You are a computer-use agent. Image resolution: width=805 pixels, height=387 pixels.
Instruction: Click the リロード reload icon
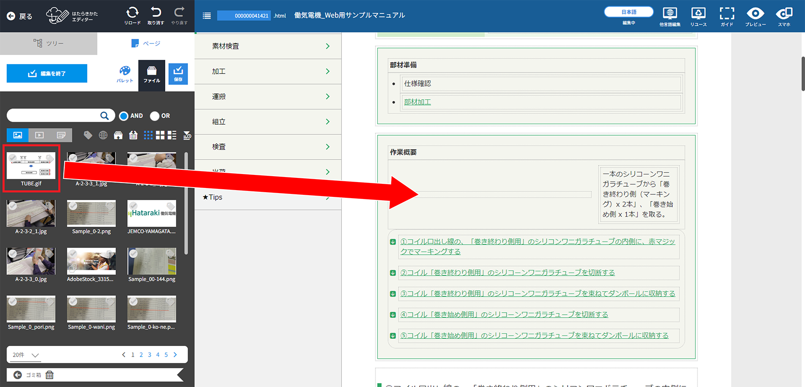pos(132,13)
